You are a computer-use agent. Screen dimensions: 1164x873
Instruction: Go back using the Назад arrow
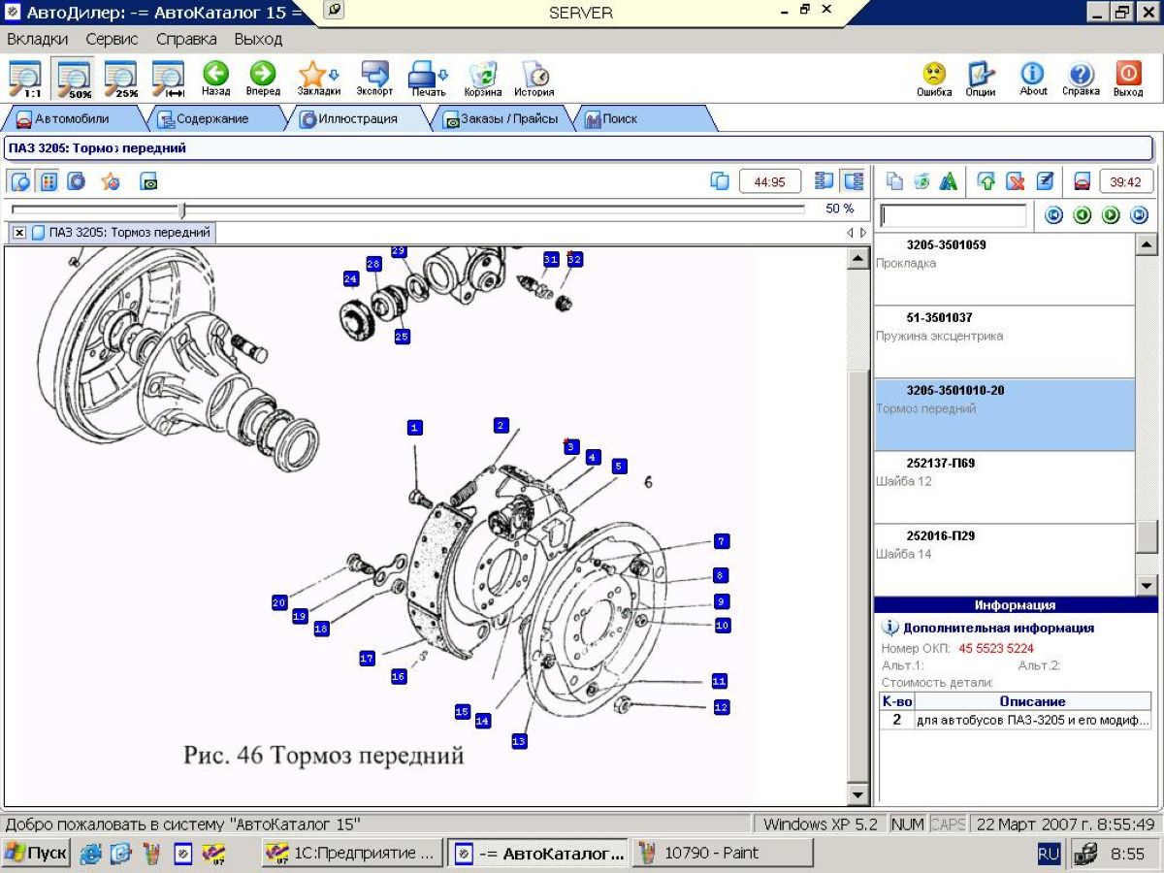pos(215,78)
